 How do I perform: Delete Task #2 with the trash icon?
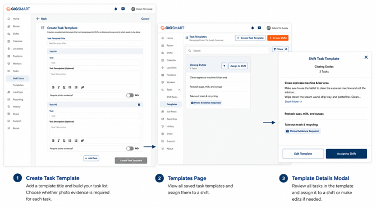pyautogui.click(x=139, y=105)
